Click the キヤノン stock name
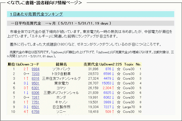The width and height of the screenshot is (182, 121). pyautogui.click(x=61, y=102)
